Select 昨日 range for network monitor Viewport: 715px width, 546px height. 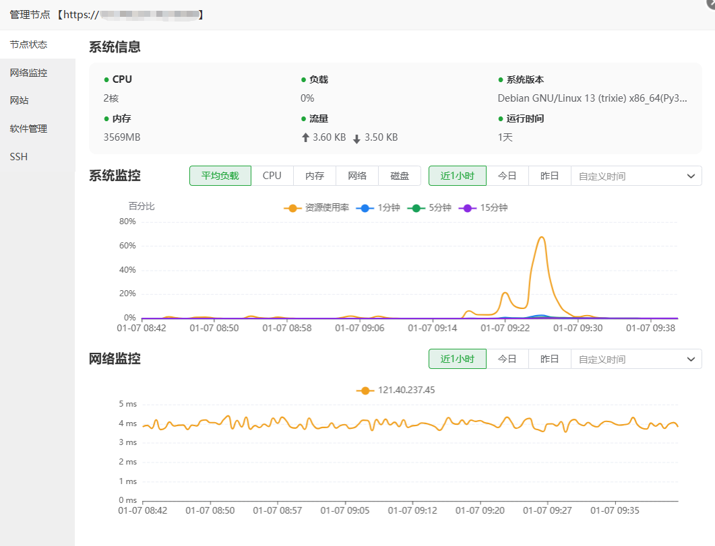pos(550,359)
